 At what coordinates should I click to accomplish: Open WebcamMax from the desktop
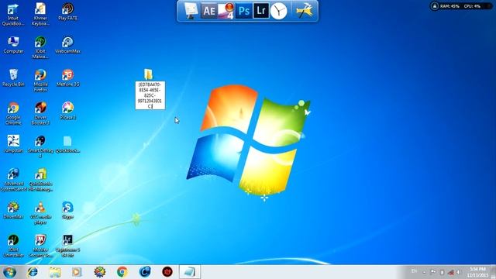pos(67,45)
